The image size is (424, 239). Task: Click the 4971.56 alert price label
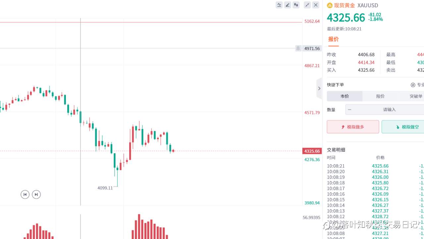(x=312, y=49)
